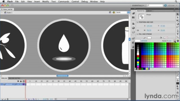Click the W width value
Screen dimensions: 180x101
149,30
